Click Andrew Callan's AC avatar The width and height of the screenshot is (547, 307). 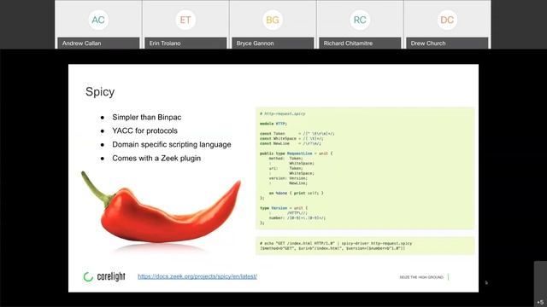98,20
